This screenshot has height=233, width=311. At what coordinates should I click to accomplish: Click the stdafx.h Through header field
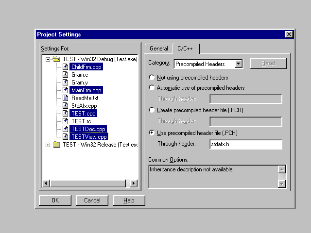point(245,144)
